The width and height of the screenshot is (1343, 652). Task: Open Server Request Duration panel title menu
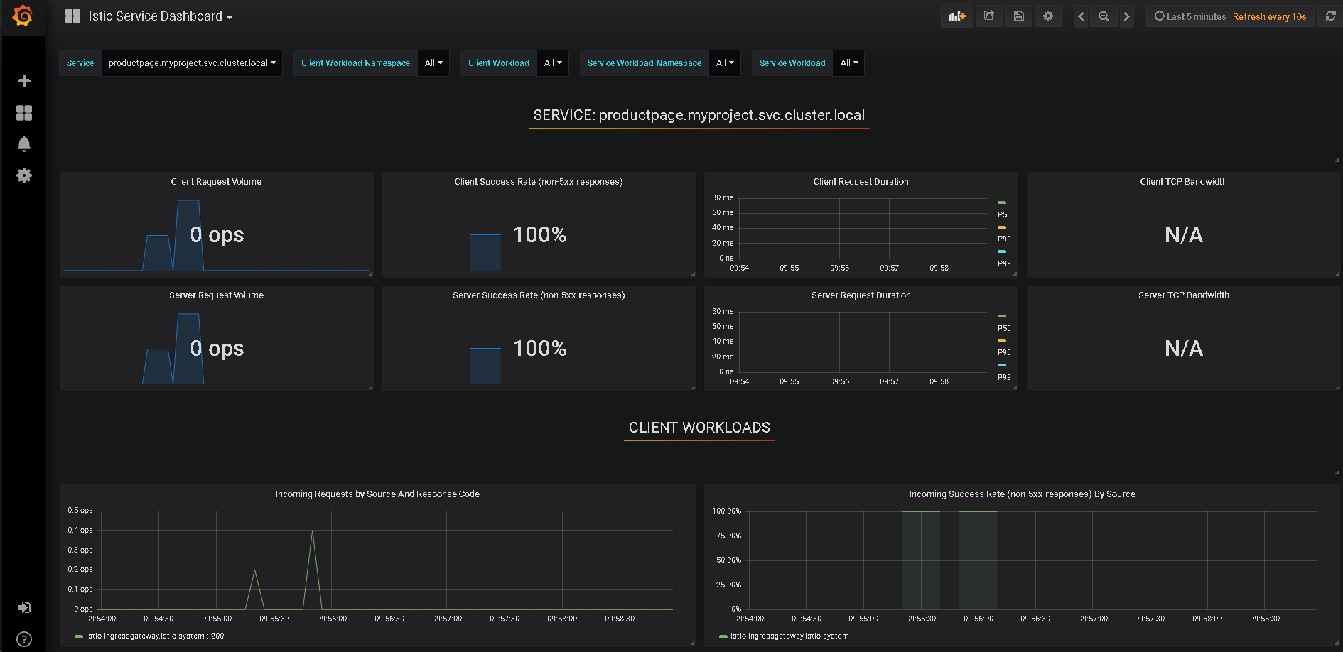(x=861, y=295)
